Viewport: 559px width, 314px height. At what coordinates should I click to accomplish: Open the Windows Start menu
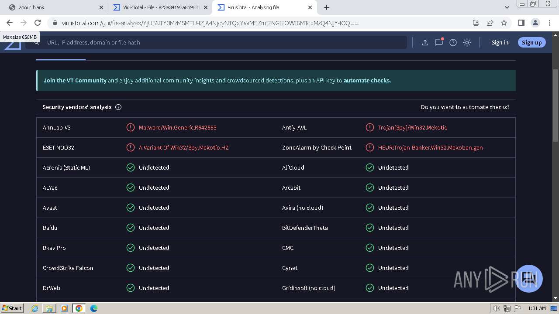12,308
